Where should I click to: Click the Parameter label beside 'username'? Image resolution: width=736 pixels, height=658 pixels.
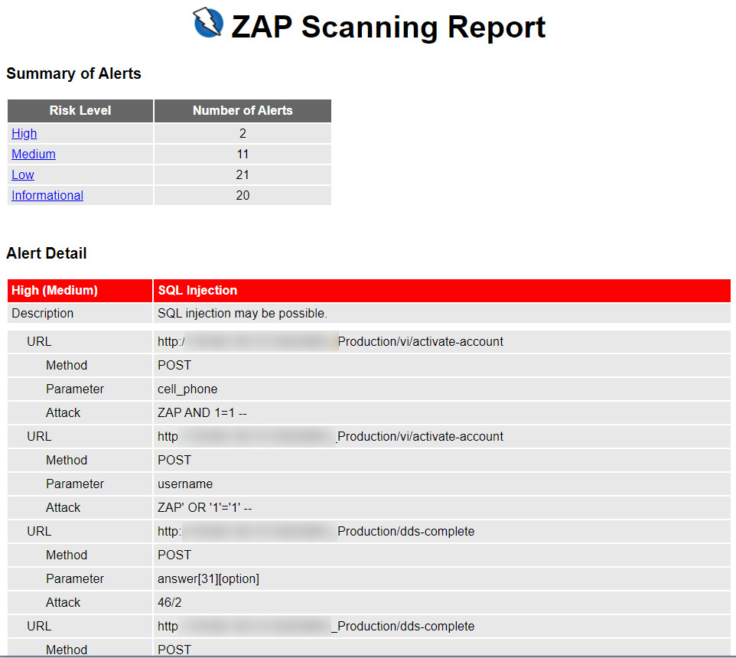[75, 484]
